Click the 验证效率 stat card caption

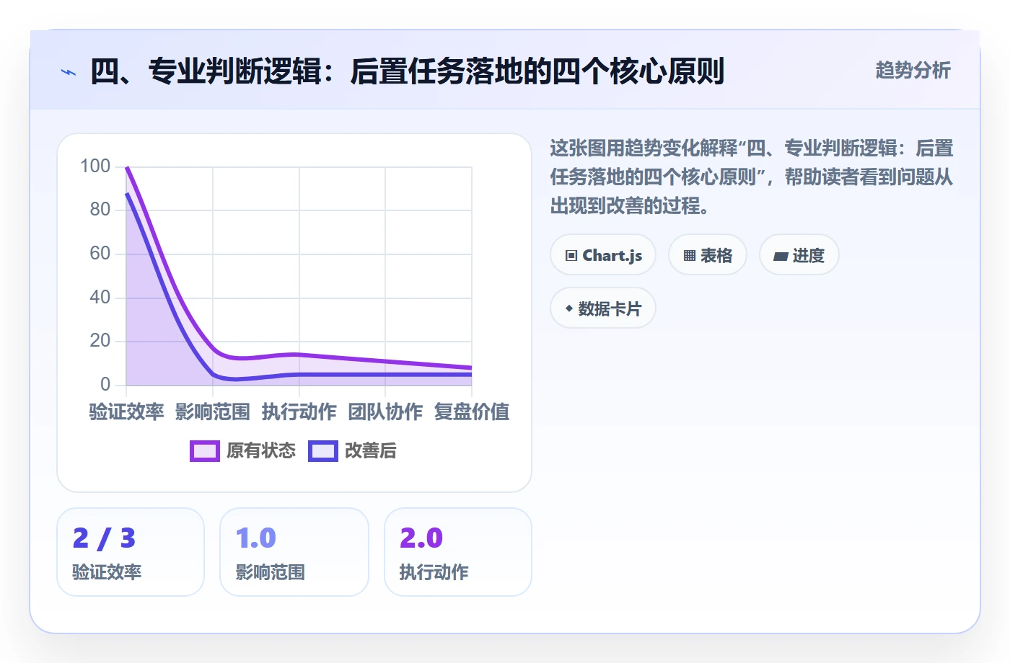pyautogui.click(x=107, y=572)
